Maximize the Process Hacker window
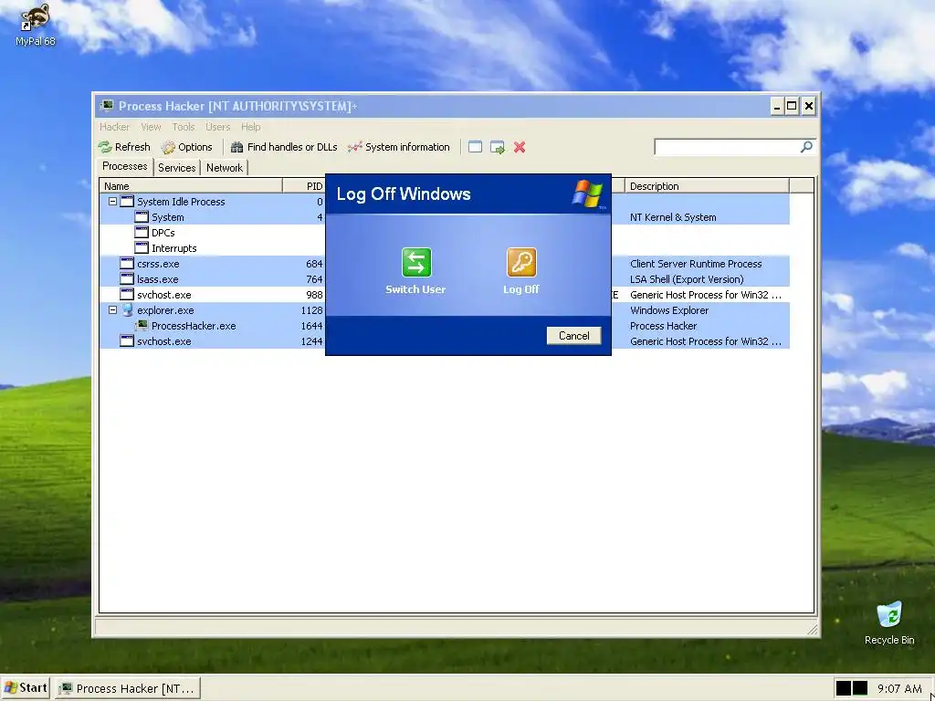The height and width of the screenshot is (701, 935). [x=792, y=106]
